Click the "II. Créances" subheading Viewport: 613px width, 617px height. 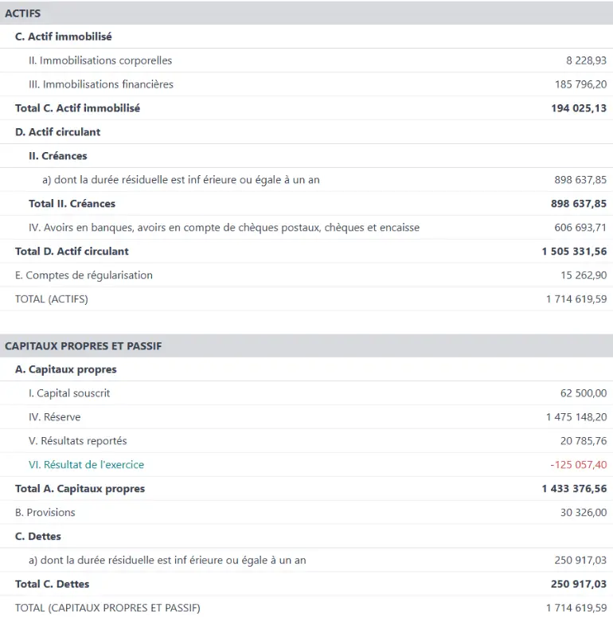tap(58, 156)
